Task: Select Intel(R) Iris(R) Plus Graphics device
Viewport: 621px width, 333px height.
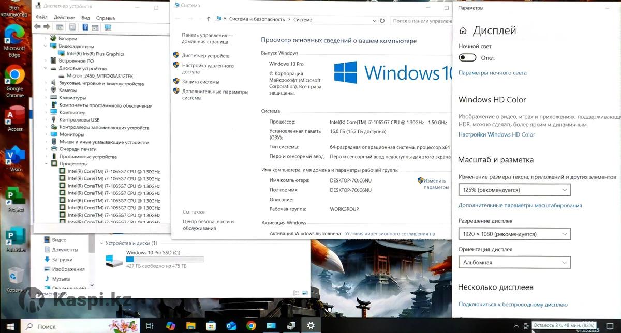Action: click(95, 54)
